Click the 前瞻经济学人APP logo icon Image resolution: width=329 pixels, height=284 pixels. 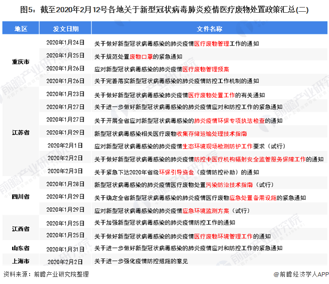[276, 275]
